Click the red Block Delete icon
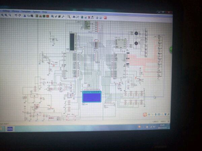 pyautogui.click(x=47, y=16)
